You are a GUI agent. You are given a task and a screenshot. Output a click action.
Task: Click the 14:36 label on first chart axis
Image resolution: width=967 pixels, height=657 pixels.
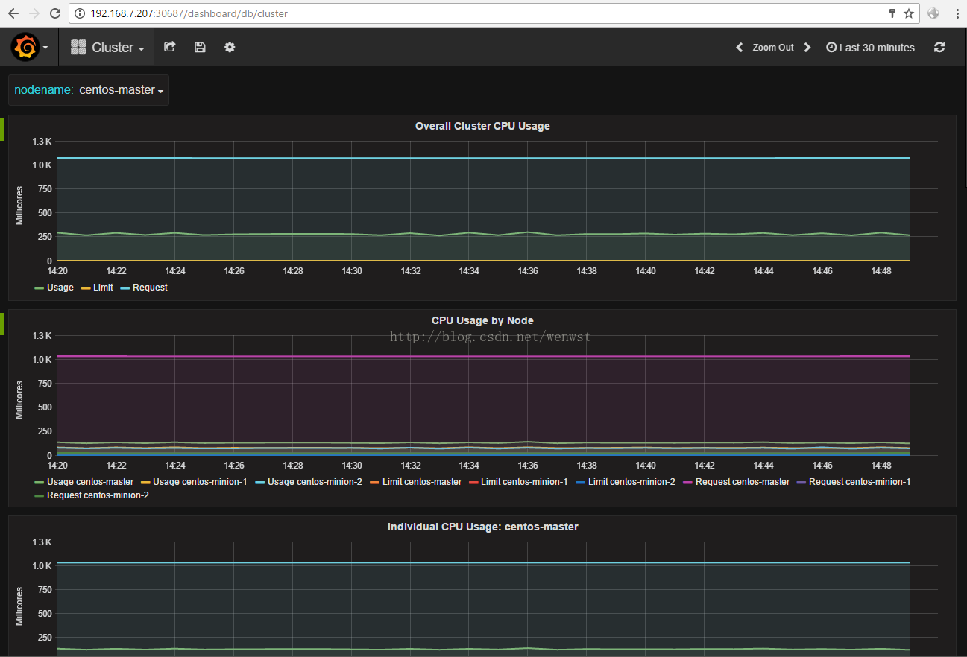(x=528, y=271)
